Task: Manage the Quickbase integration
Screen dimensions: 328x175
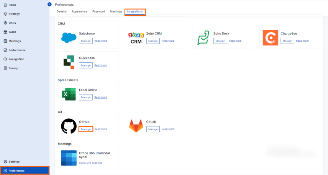Action: click(86, 65)
